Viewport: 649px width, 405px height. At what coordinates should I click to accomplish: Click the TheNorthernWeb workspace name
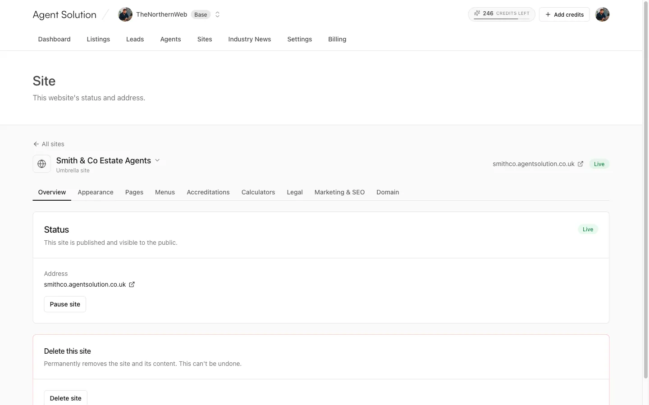pyautogui.click(x=161, y=14)
